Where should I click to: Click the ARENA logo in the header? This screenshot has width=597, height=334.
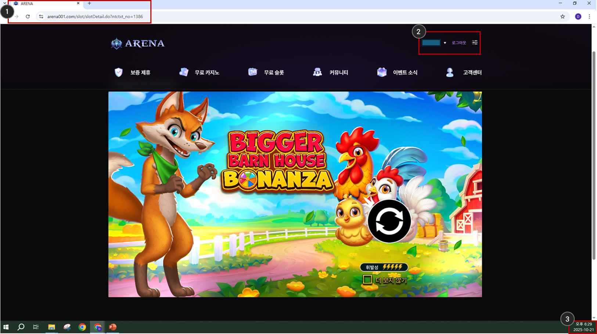click(x=138, y=43)
